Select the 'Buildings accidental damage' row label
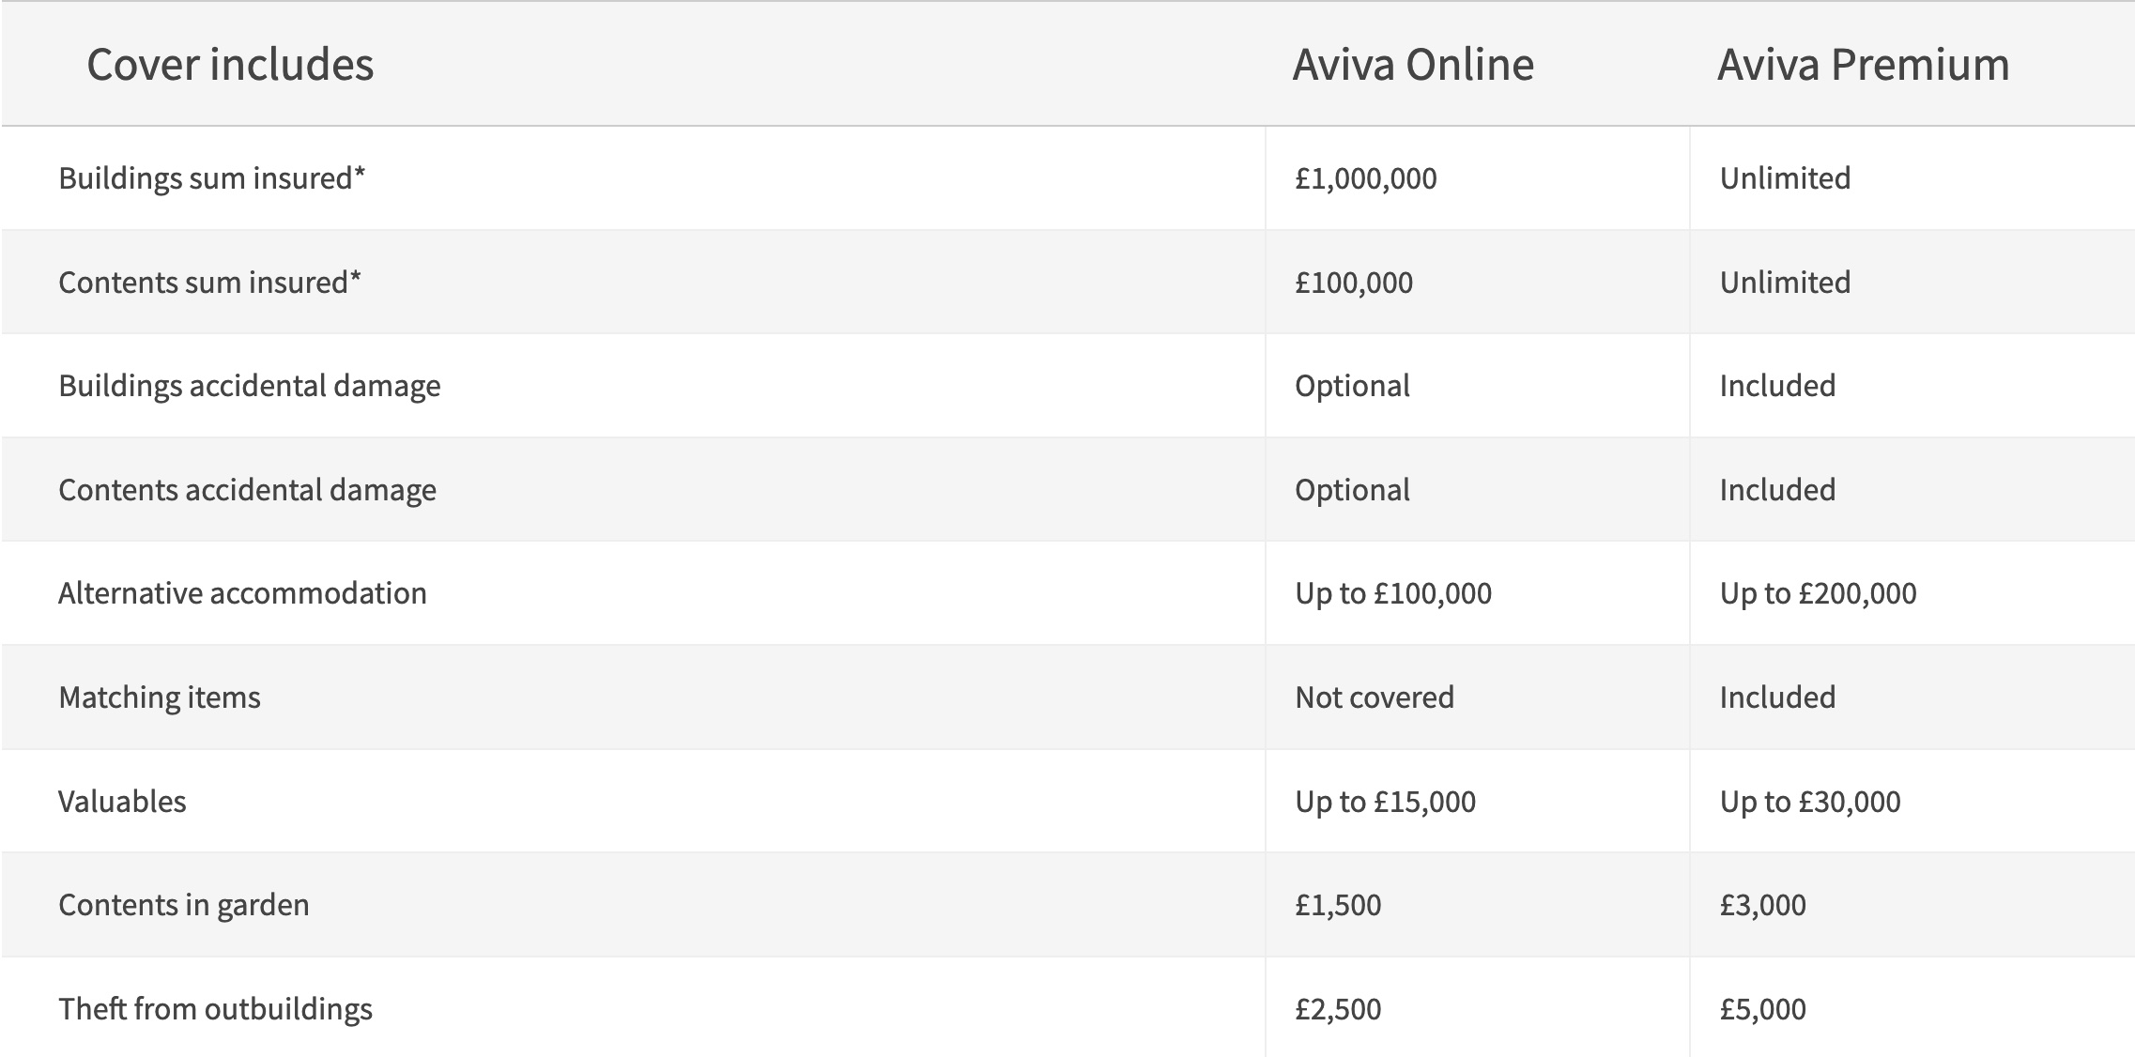The width and height of the screenshot is (2135, 1057). pyautogui.click(x=250, y=386)
